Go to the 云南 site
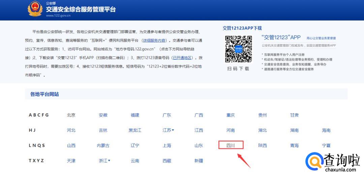364x180 pixels. click(135, 161)
